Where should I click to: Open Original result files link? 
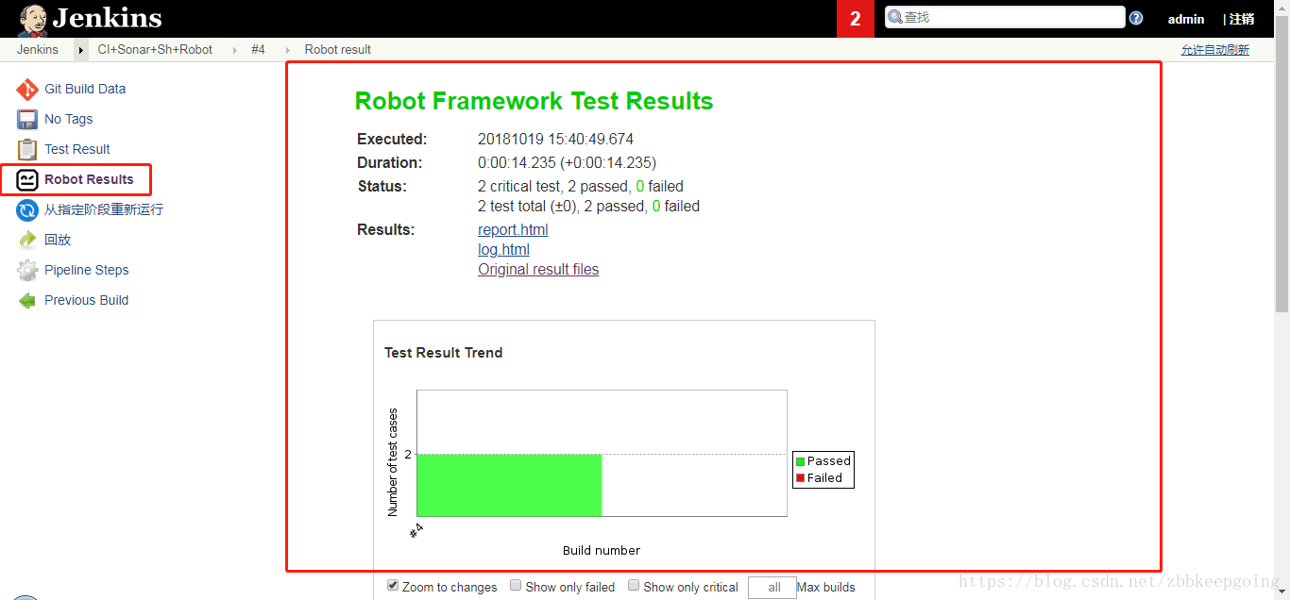(538, 270)
